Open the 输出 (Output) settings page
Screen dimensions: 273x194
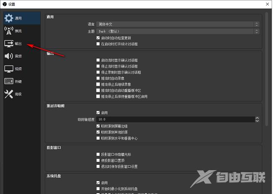point(22,43)
